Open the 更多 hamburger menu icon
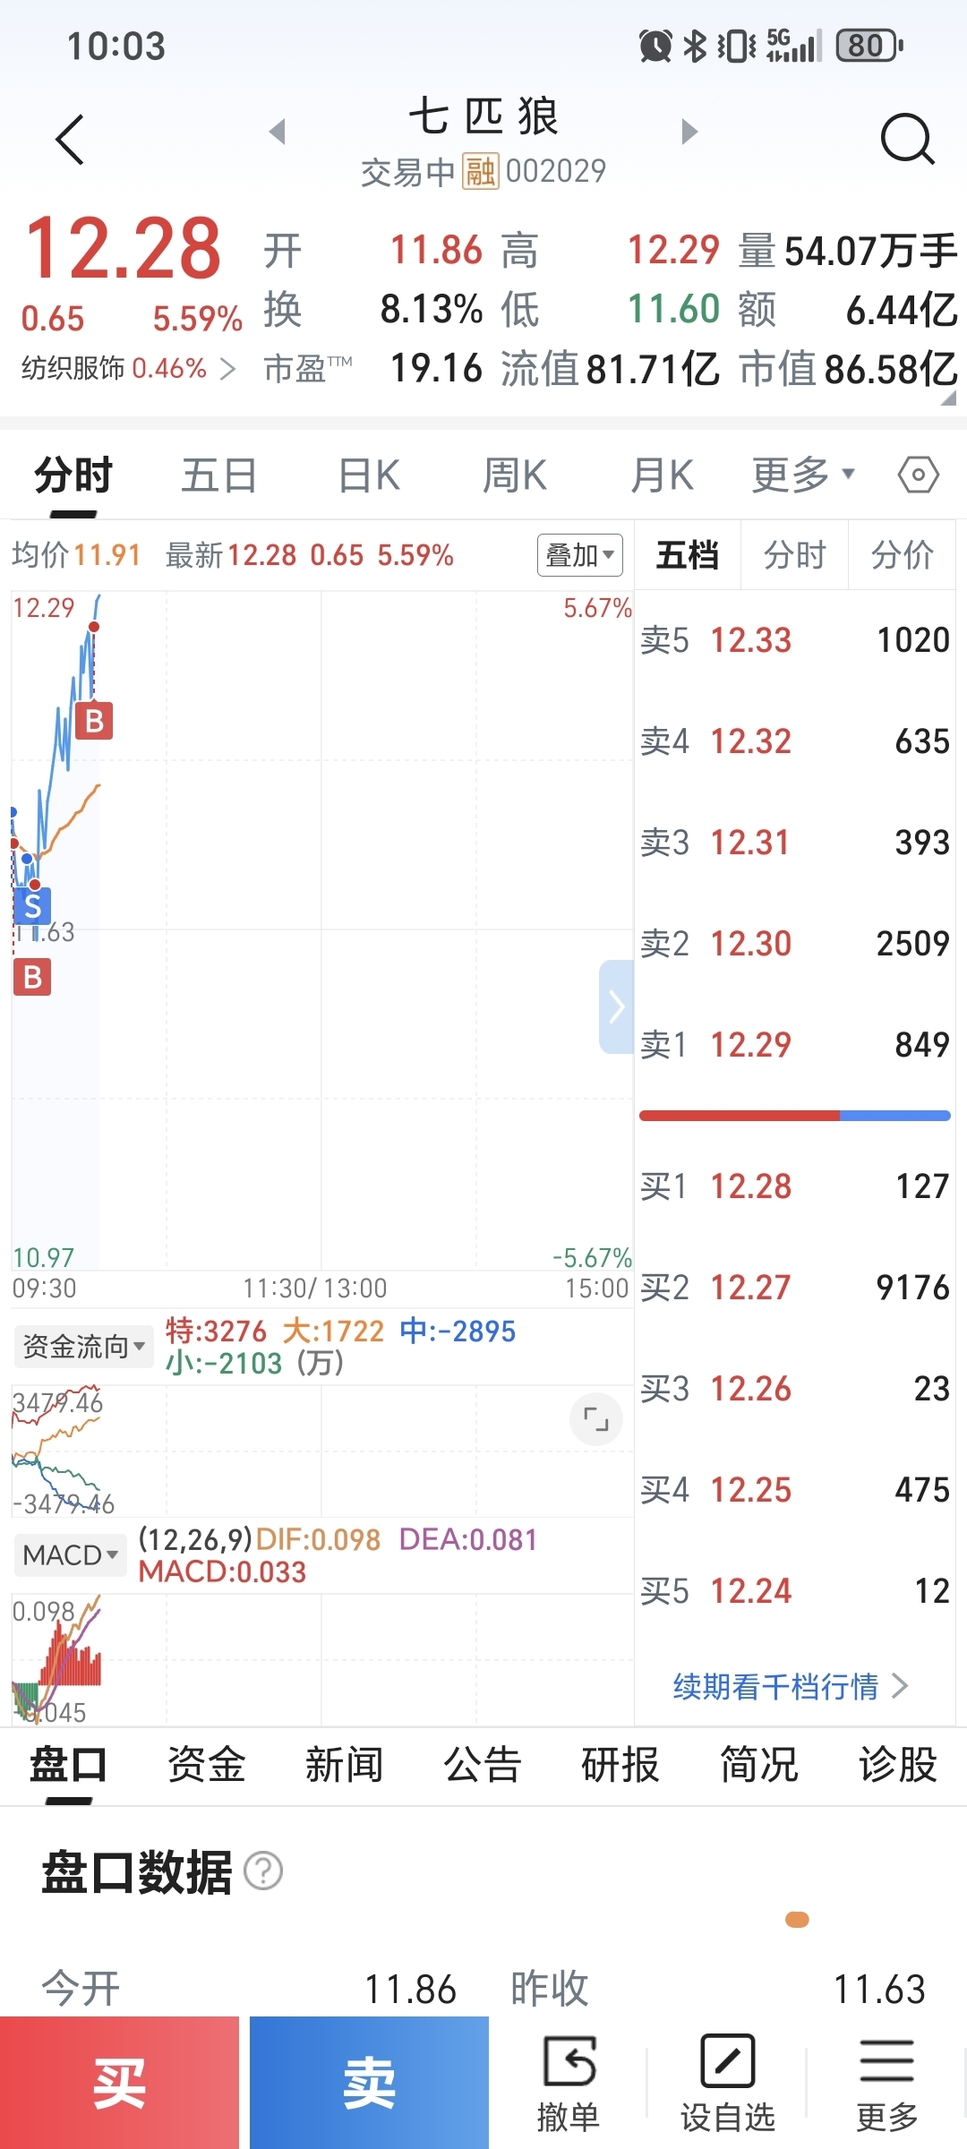The height and width of the screenshot is (2149, 967). (886, 2081)
